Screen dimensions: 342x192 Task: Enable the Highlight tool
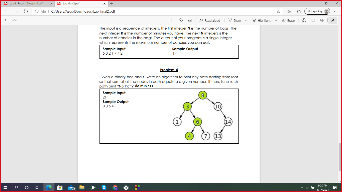coord(261,20)
